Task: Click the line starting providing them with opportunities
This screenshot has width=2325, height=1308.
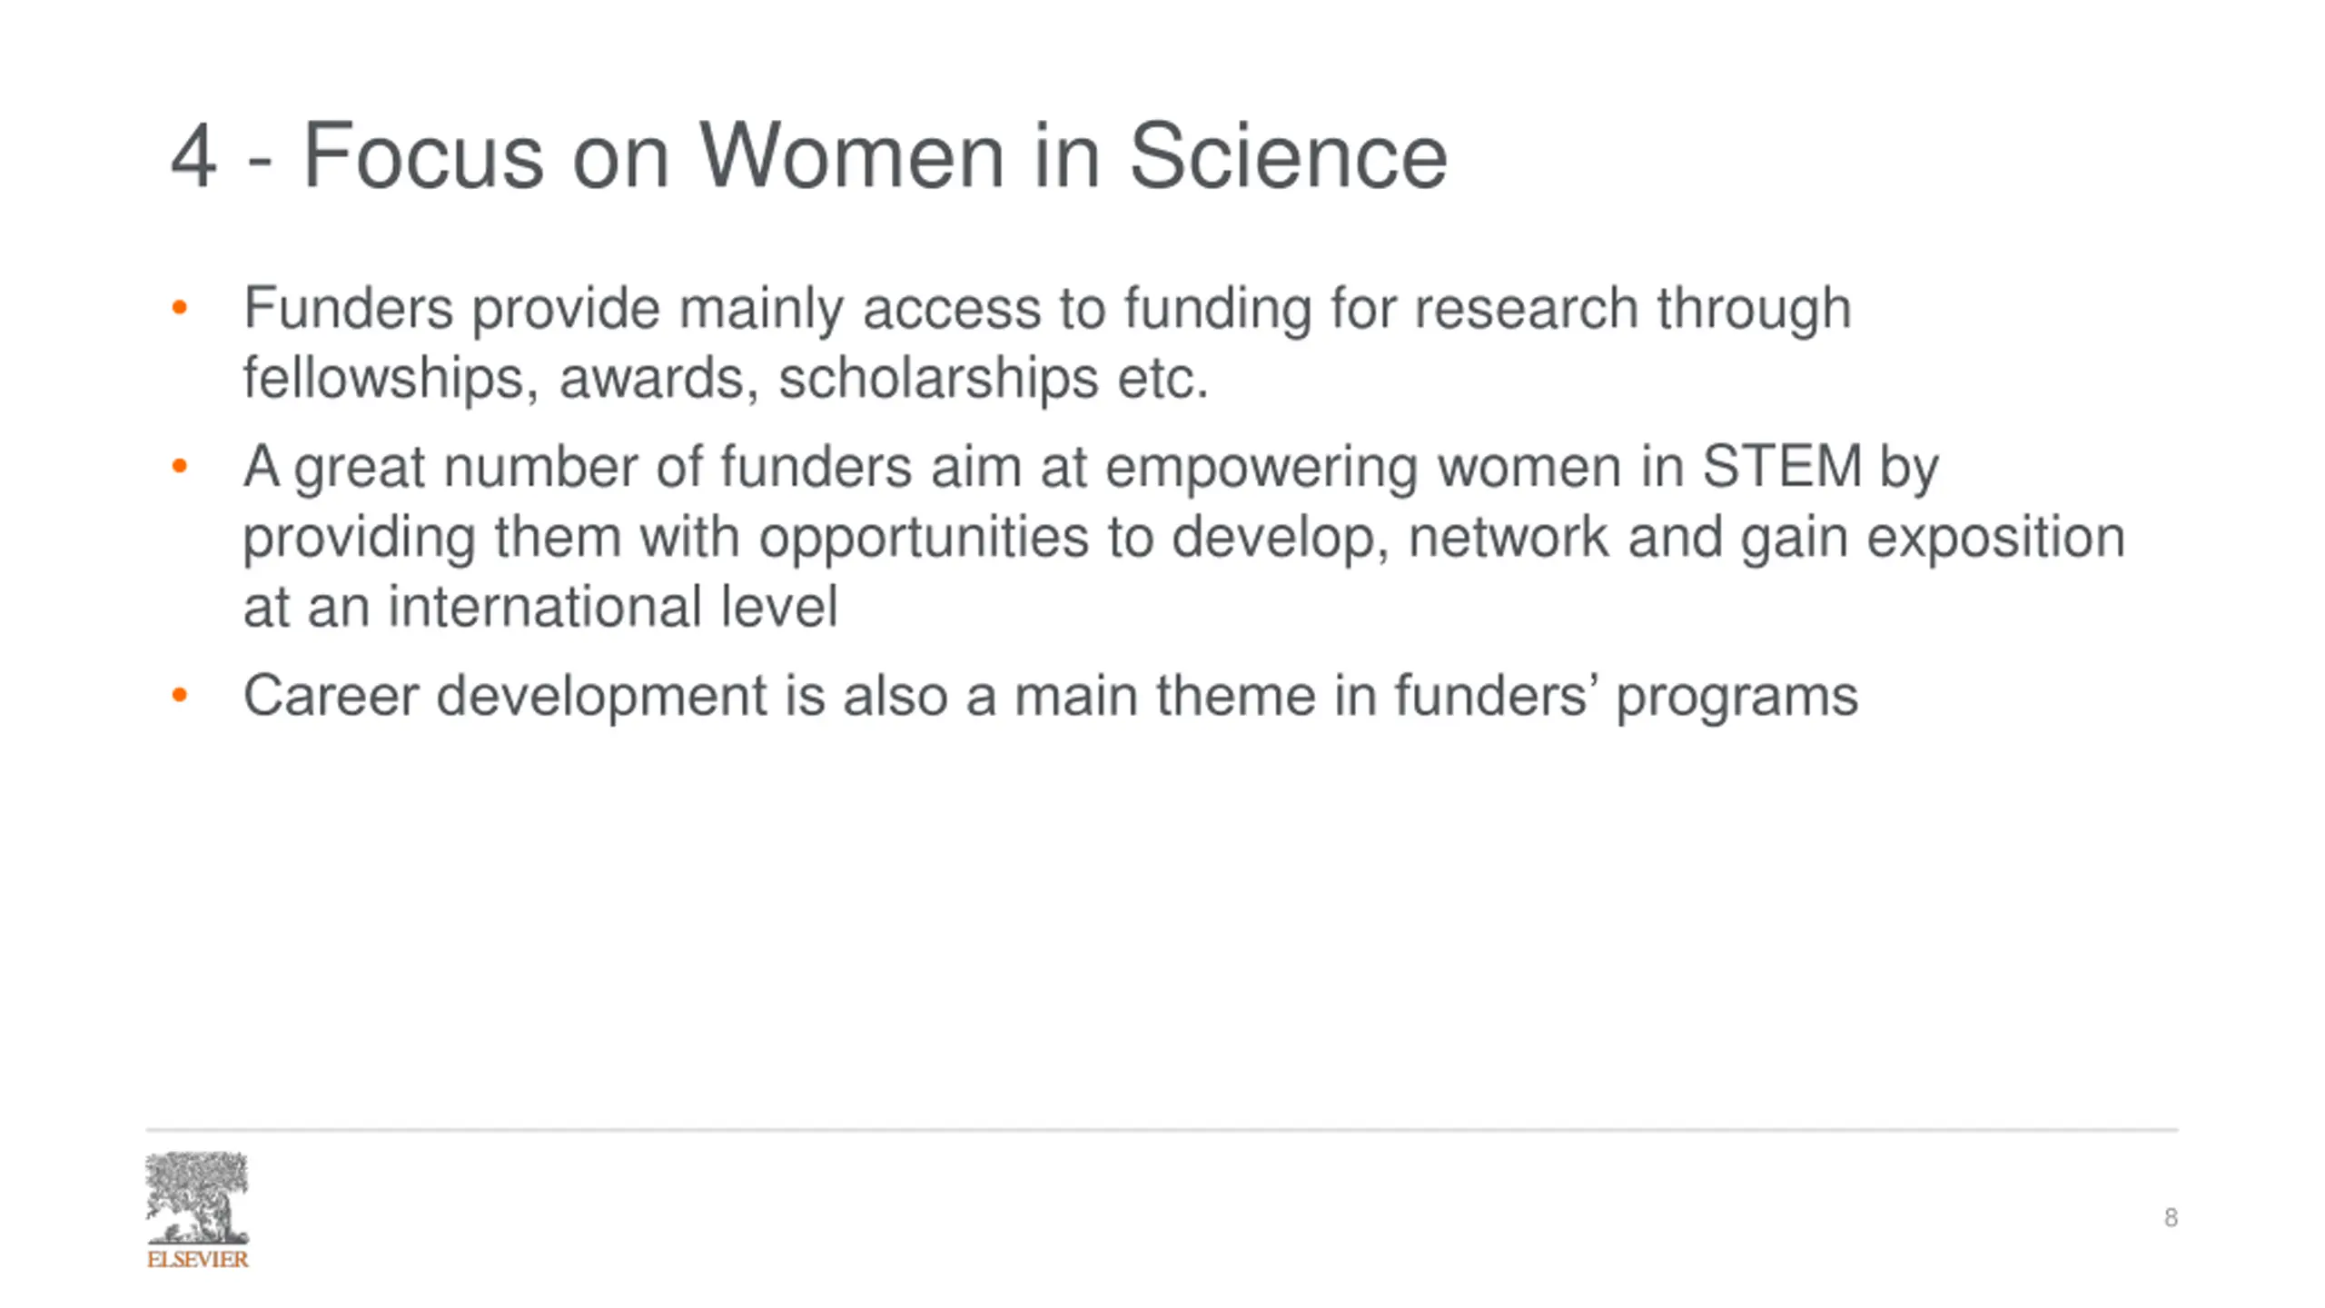Action: click(x=1184, y=540)
